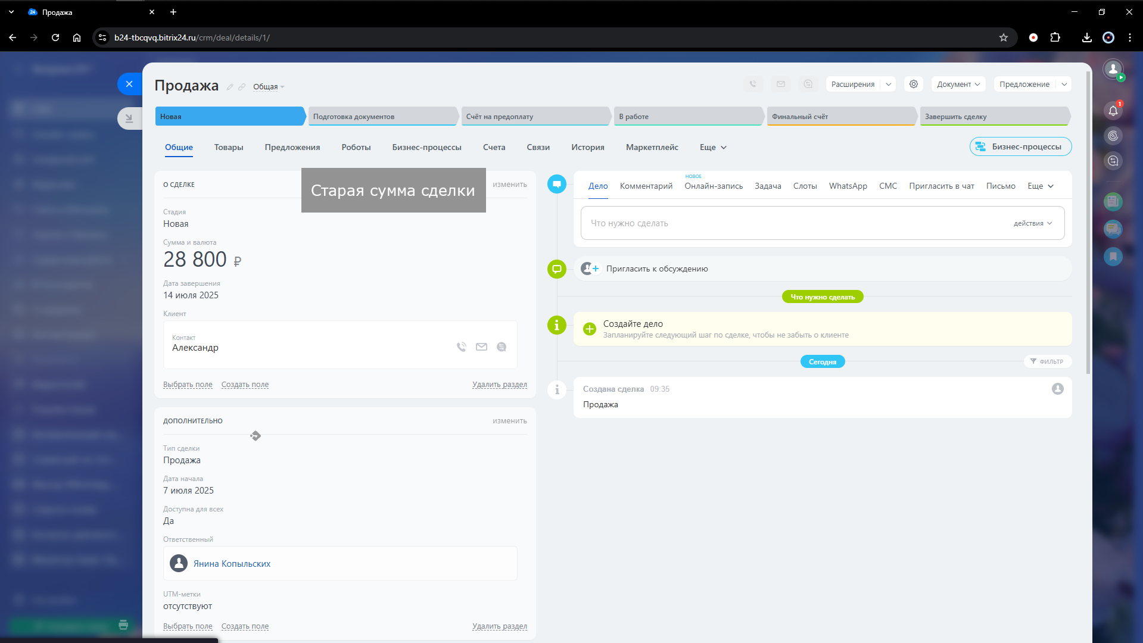The width and height of the screenshot is (1143, 643).
Task: Copy the deal link using the chain icon
Action: [x=242, y=87]
